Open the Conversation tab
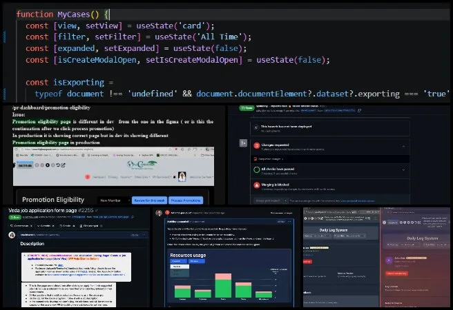Screen dimensions: 453x310 (21, 225)
